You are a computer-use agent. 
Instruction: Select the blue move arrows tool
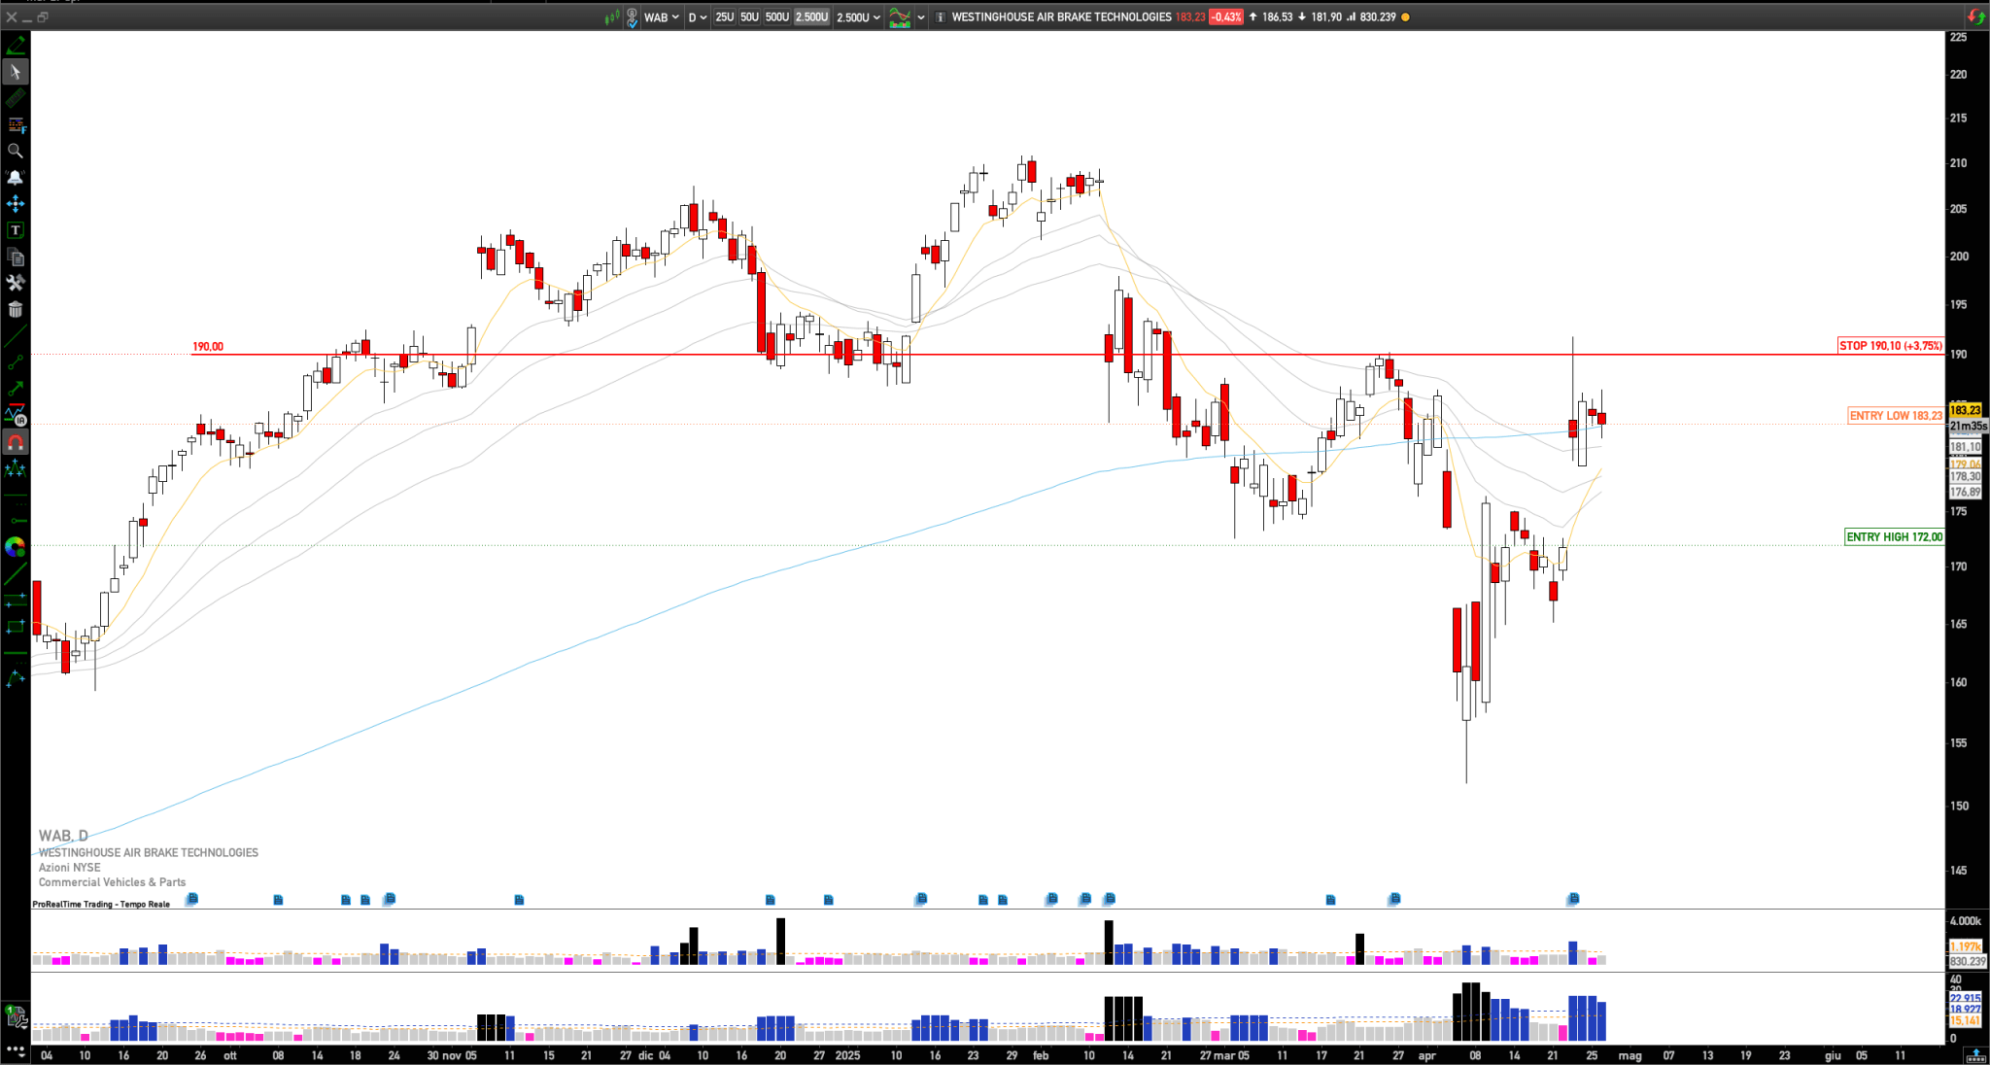(16, 204)
